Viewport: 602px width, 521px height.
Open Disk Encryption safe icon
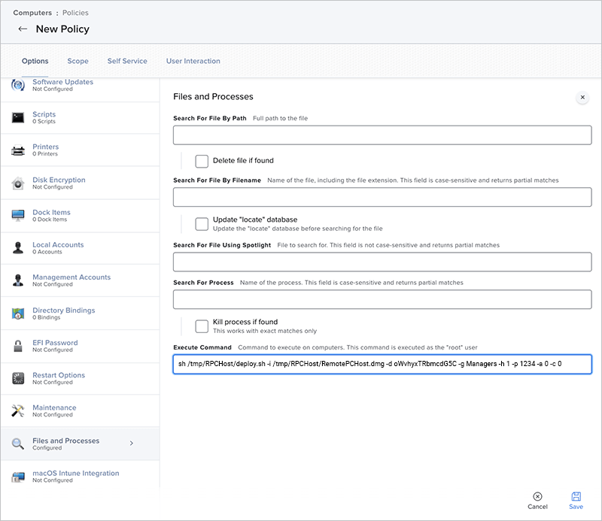pyautogui.click(x=18, y=183)
